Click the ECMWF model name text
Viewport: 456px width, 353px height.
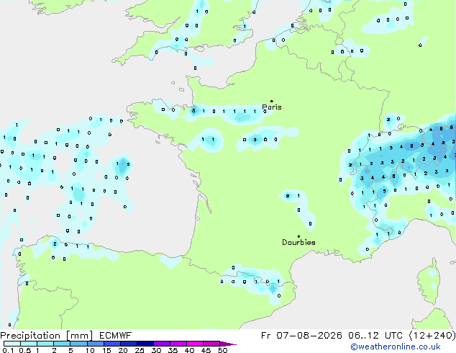(115, 336)
